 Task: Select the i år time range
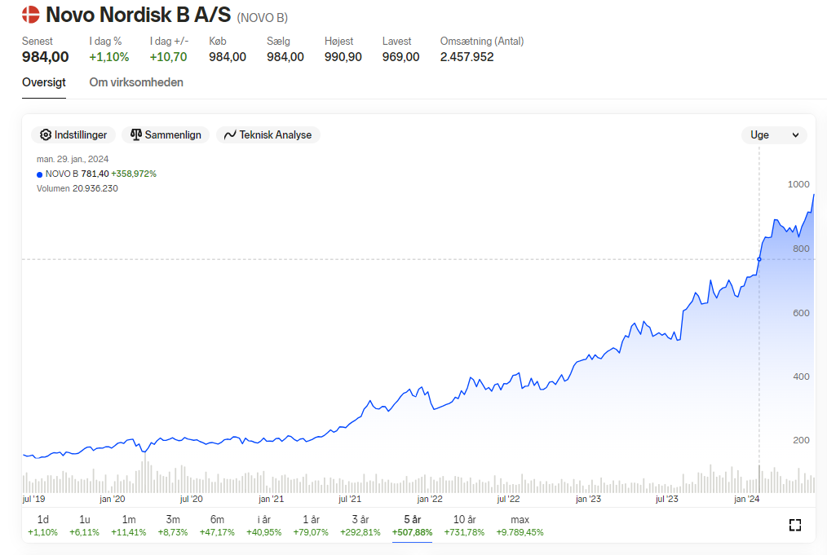263,526
